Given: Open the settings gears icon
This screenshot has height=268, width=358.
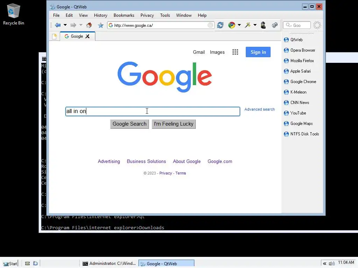Looking at the screenshot, I should [x=274, y=25].
